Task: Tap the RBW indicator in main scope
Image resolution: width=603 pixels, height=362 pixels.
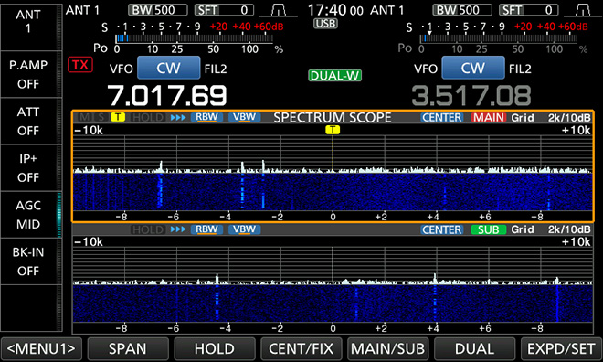Action: pos(206,117)
